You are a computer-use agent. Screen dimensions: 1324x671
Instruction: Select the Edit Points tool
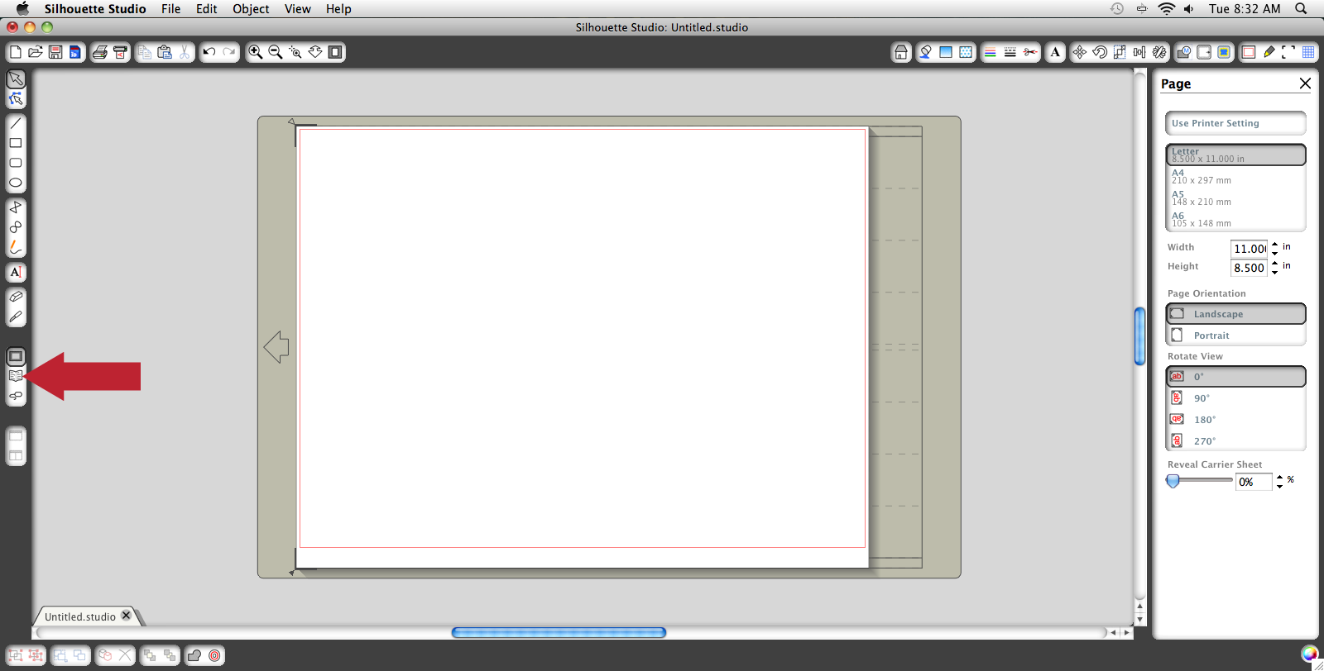[x=16, y=98]
